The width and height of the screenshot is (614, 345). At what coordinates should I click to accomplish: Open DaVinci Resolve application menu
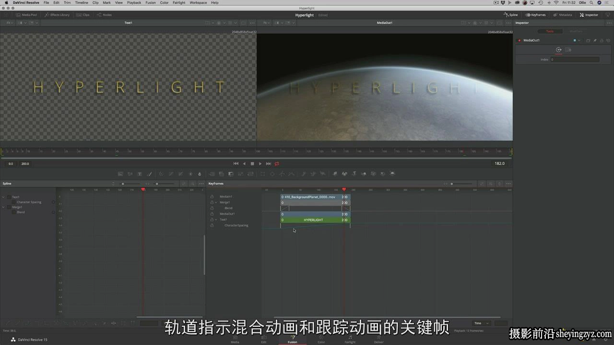[26, 2]
